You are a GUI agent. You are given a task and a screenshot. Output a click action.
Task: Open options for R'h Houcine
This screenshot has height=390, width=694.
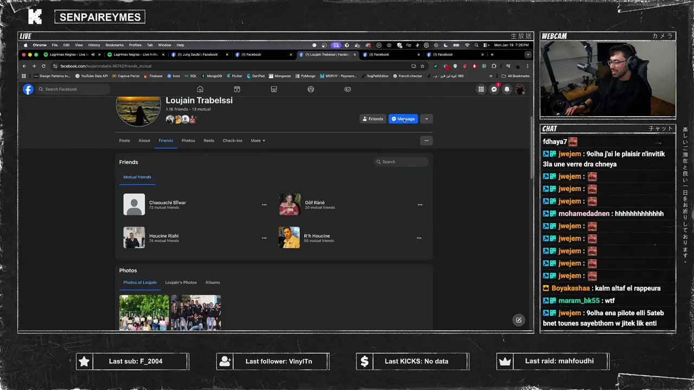point(419,238)
